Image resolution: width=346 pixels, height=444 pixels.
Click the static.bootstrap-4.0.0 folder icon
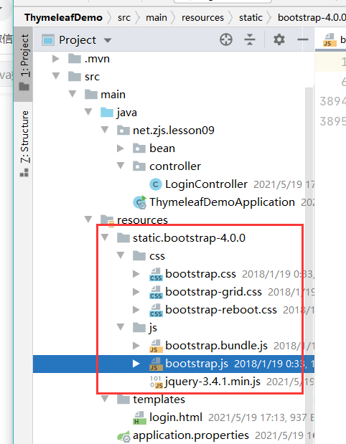(123, 238)
